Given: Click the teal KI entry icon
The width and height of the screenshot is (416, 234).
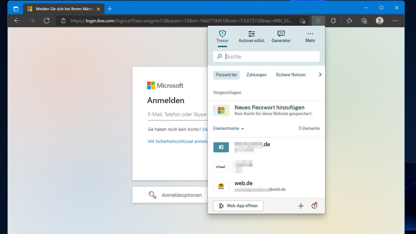Looking at the screenshot, I should click(221, 147).
